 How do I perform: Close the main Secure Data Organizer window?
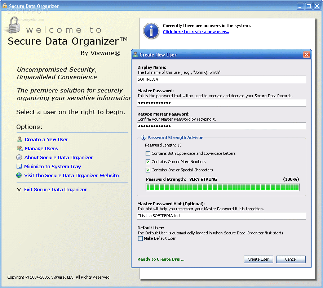point(317,6)
